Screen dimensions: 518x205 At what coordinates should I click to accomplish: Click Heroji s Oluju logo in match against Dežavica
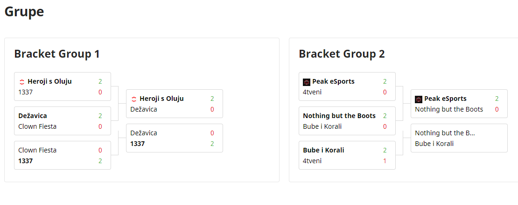point(134,99)
